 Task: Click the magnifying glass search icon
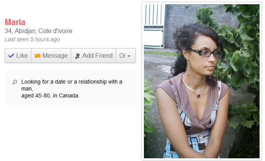click(15, 82)
